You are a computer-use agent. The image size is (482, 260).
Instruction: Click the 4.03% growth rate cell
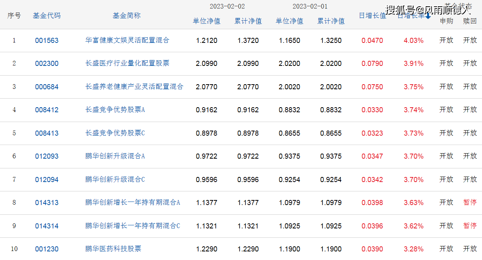tap(413, 41)
